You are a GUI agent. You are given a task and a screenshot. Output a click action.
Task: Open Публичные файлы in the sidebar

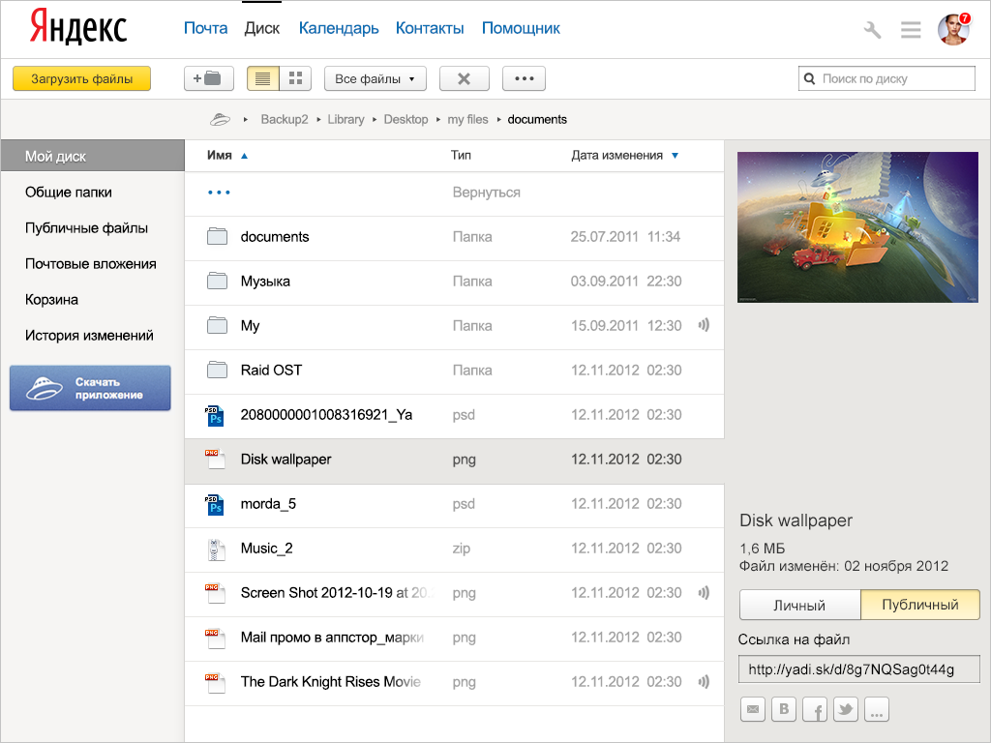pos(86,228)
